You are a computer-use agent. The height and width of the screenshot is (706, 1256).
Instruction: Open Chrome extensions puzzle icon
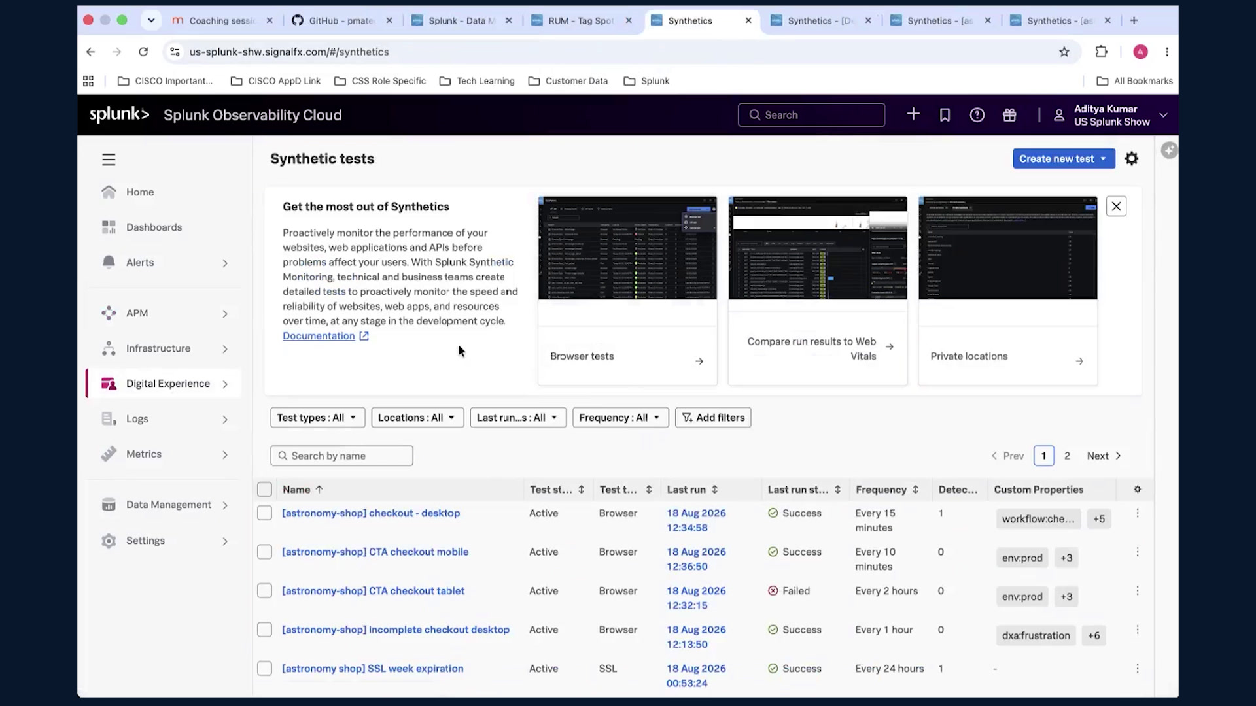tap(1102, 52)
